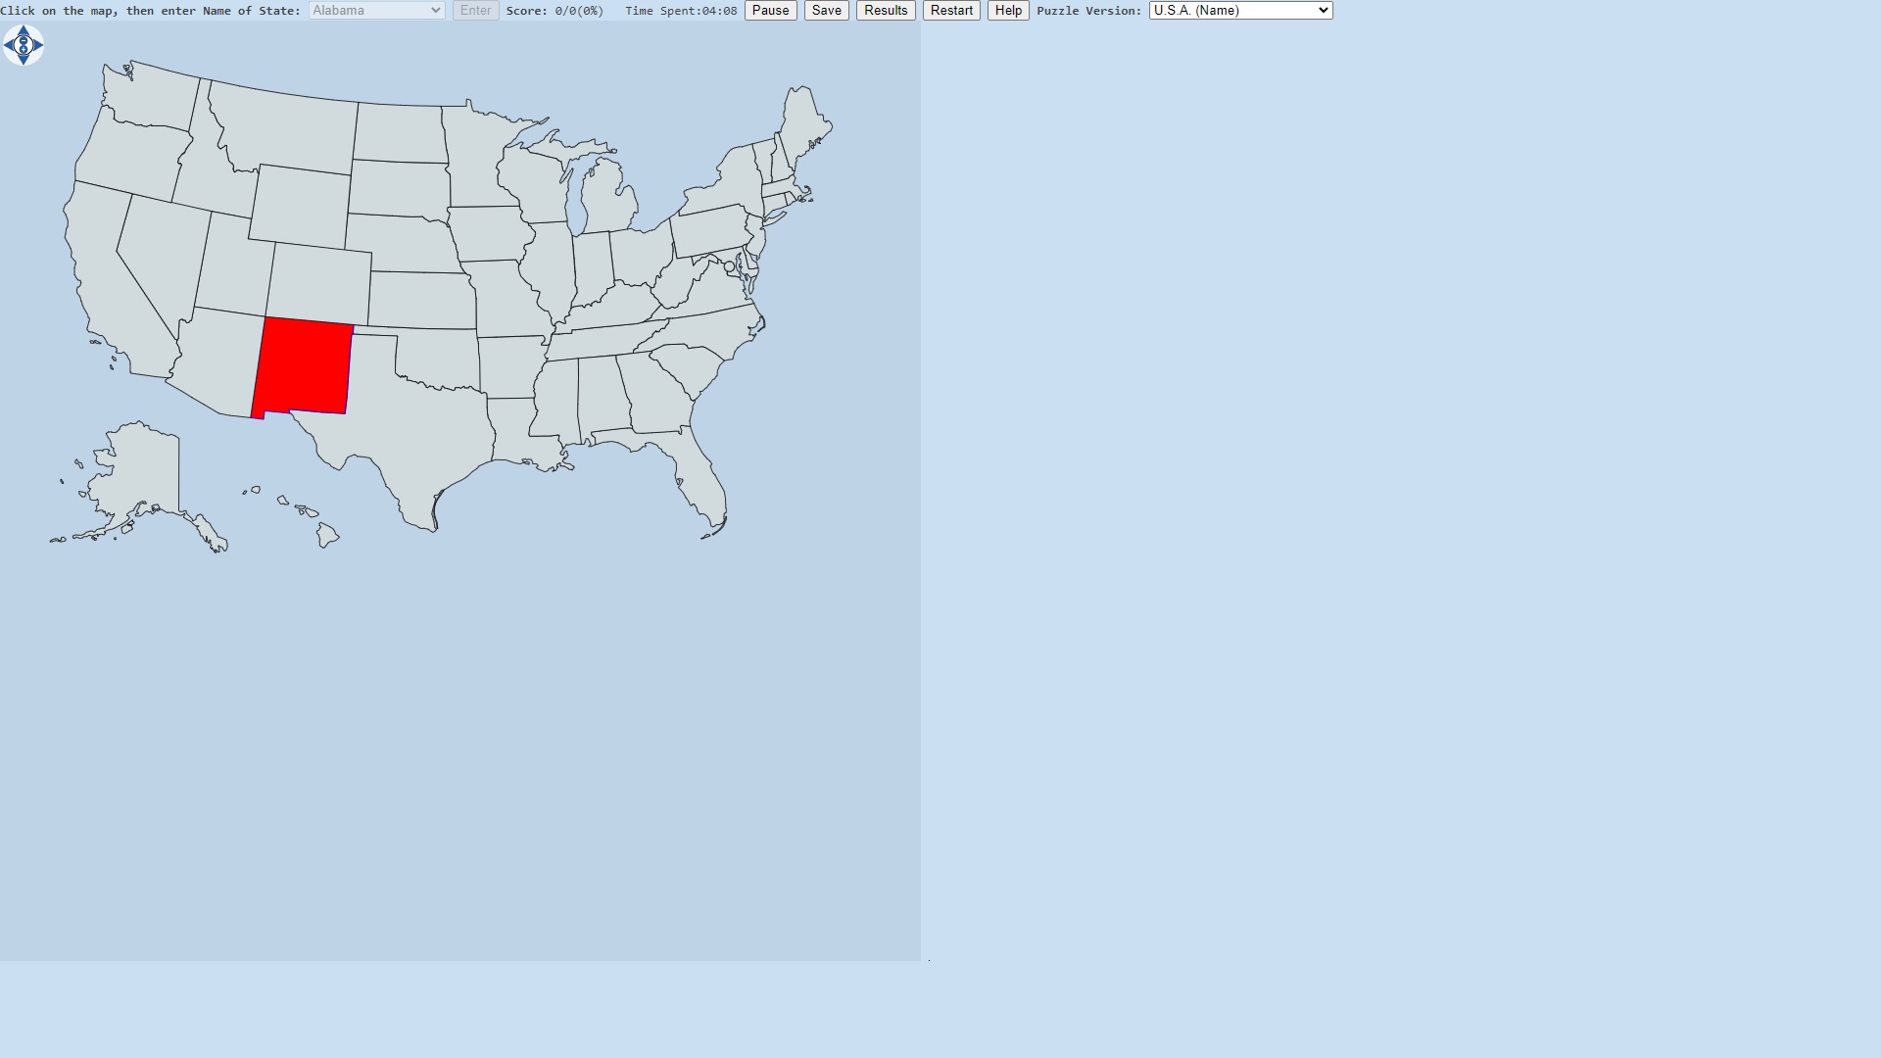Restart the puzzle

click(951, 11)
